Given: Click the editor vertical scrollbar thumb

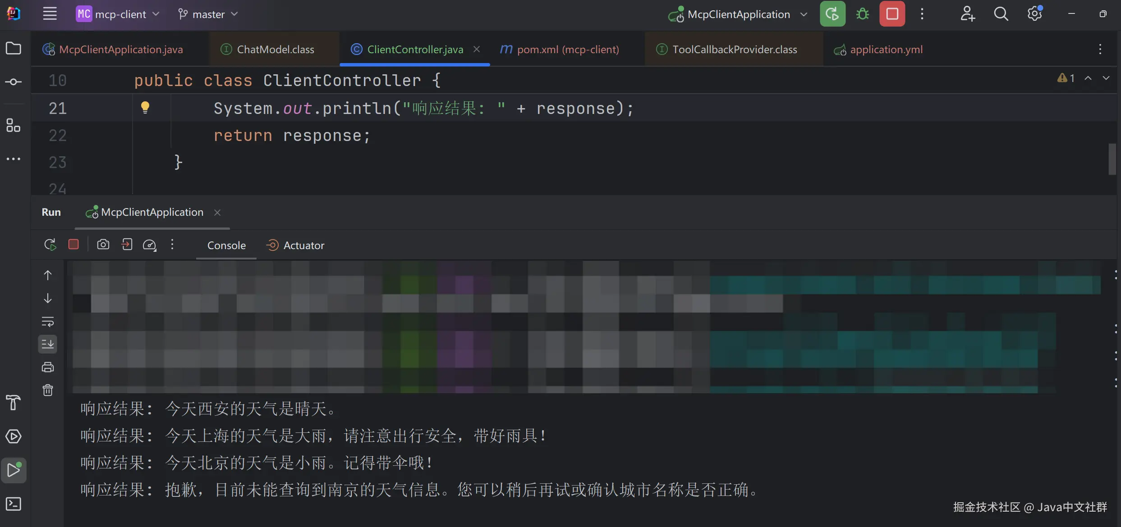Looking at the screenshot, I should click(x=1112, y=159).
